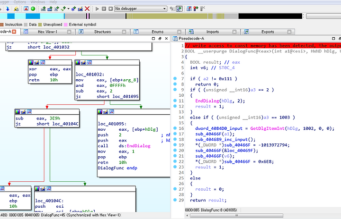Terminate process with the stop button
Viewport: 341px width, 219px height.
[x=110, y=8]
